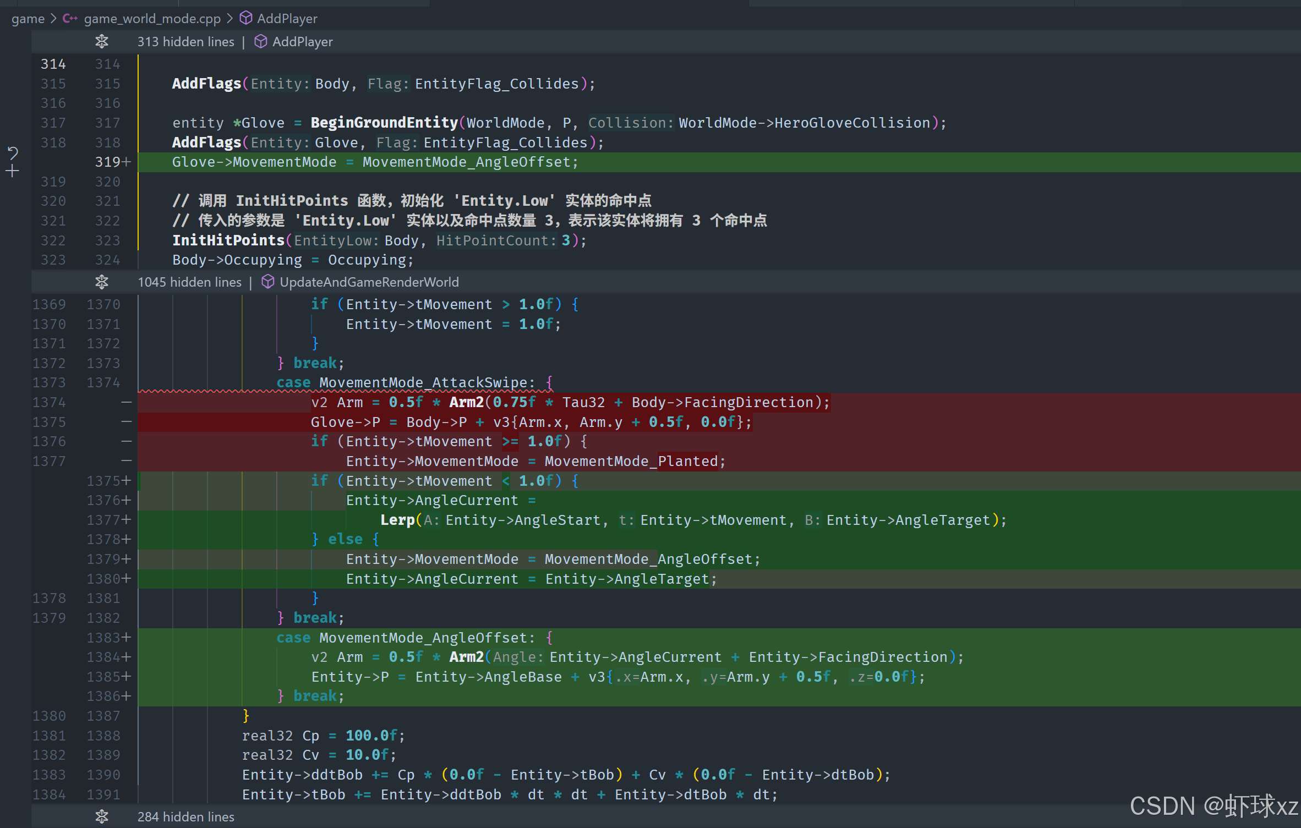The width and height of the screenshot is (1301, 828).
Task: Jump to UpdateAndGameRenderWorld link
Action: tap(369, 282)
